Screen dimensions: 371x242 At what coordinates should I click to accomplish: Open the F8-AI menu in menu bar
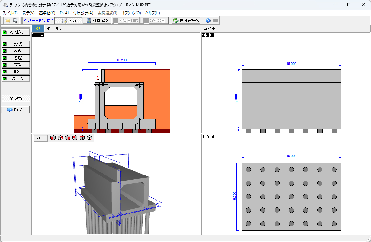tap(64, 13)
